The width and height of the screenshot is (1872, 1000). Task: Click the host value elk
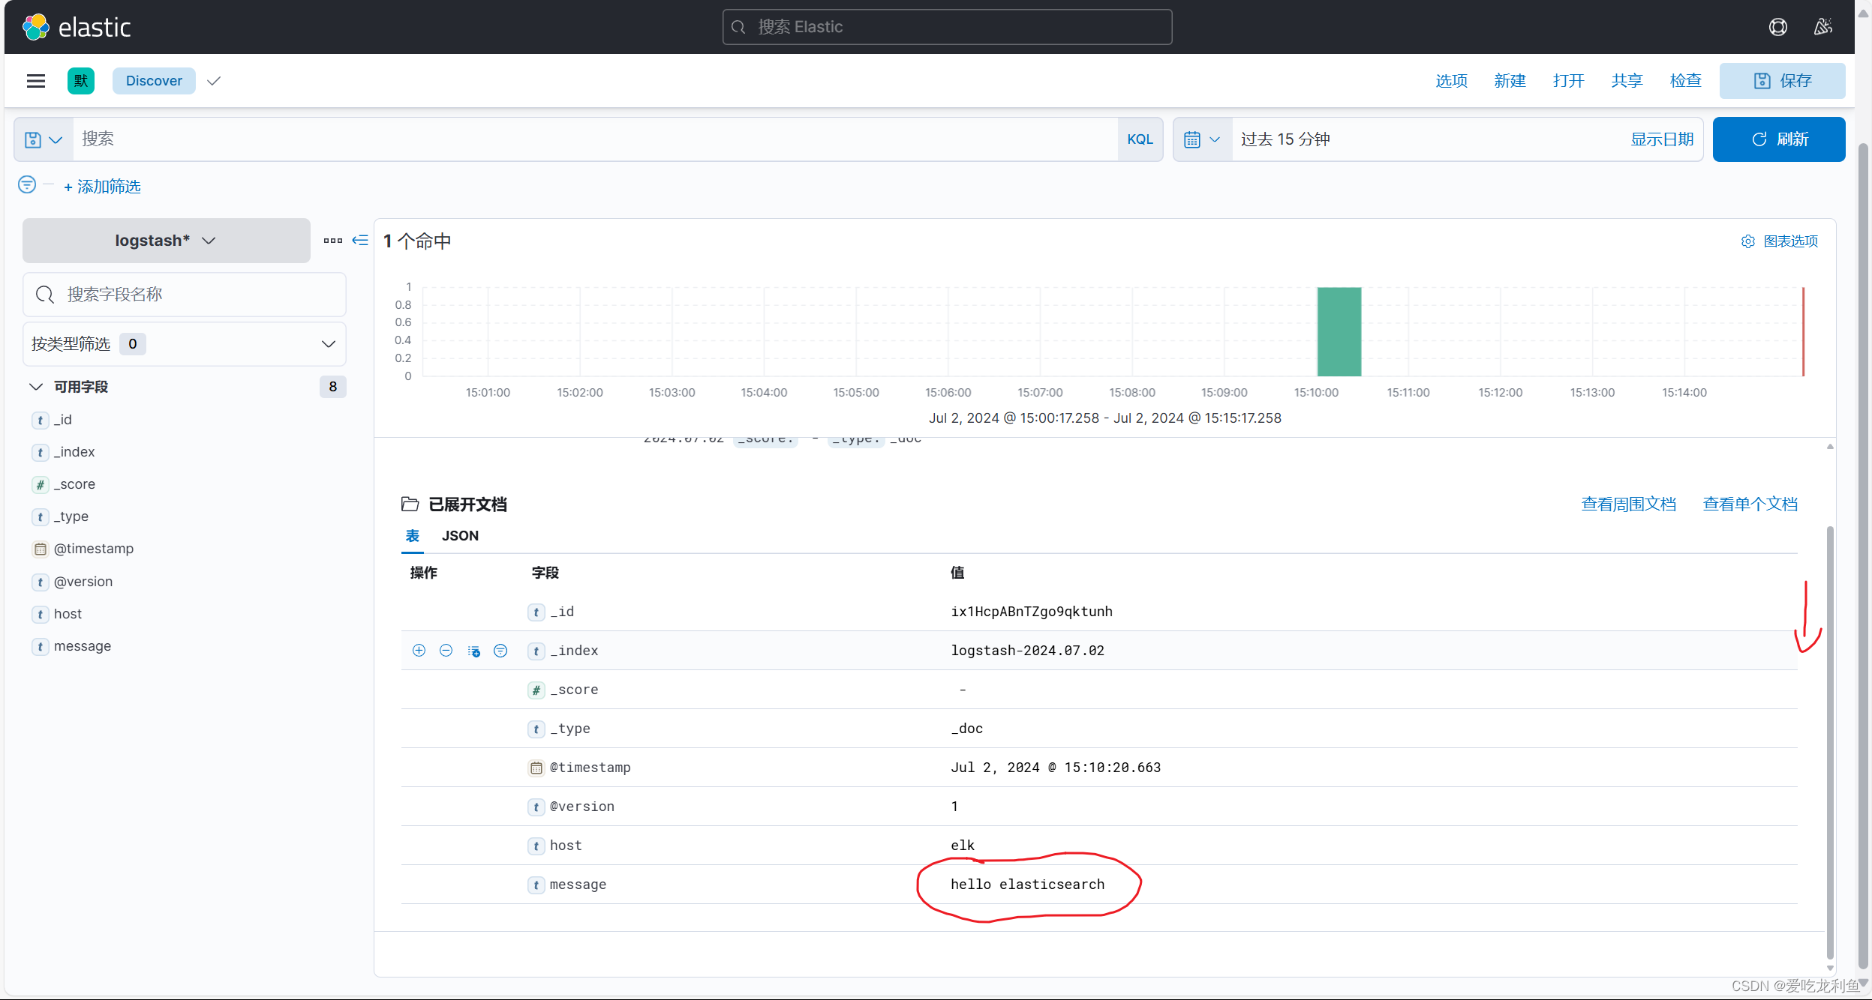963,846
